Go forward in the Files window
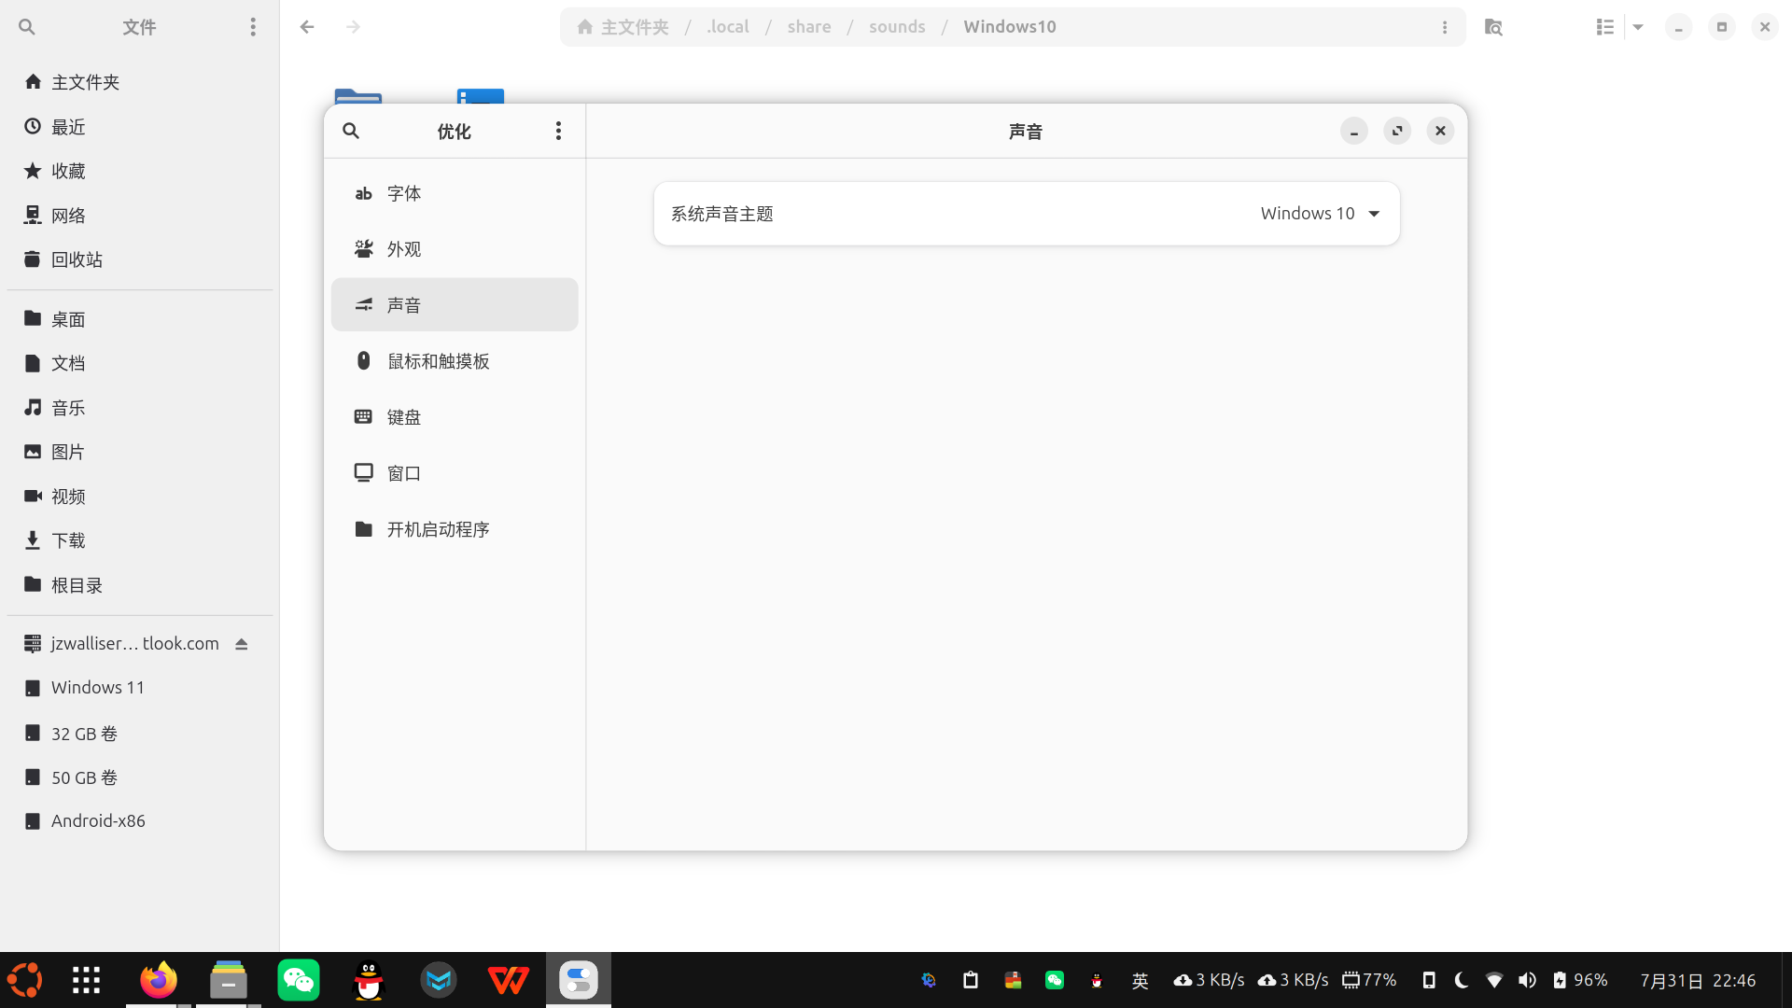The width and height of the screenshot is (1792, 1008). click(x=353, y=27)
